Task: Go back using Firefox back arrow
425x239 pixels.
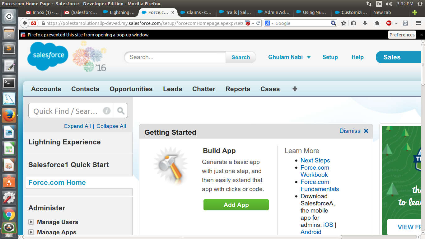Action: pos(25,23)
